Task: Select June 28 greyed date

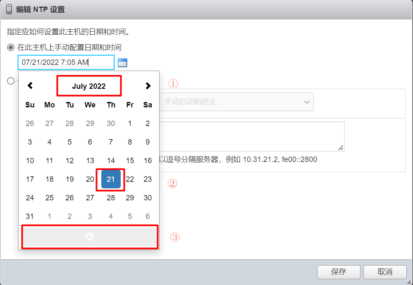Action: (69, 123)
